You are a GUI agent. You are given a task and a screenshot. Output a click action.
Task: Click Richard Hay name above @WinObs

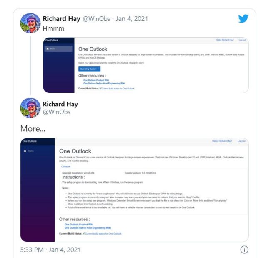pos(60,104)
